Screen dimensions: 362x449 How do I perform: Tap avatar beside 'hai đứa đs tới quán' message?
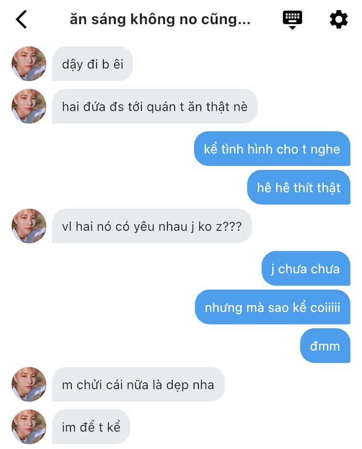tap(29, 106)
